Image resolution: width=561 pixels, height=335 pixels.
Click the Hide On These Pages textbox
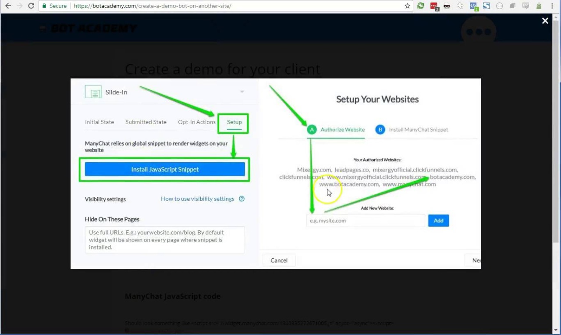(x=165, y=240)
